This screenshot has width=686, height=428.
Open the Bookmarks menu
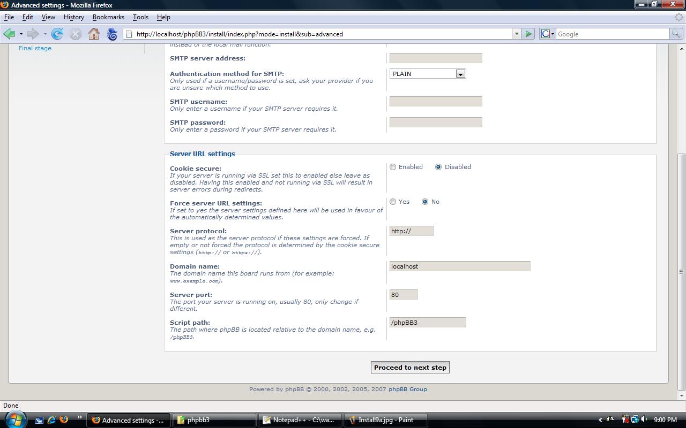point(108,17)
